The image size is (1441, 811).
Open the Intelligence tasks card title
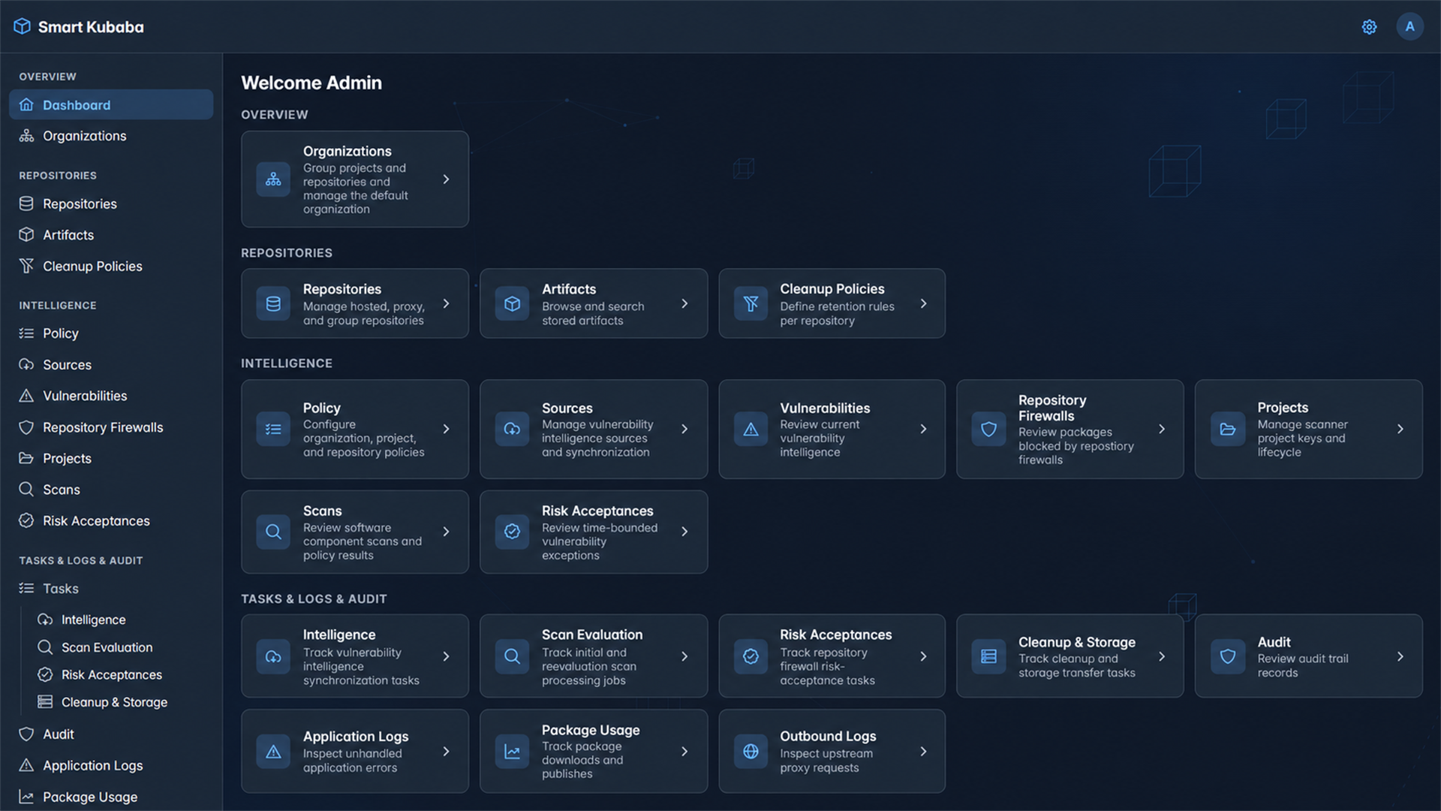click(x=339, y=635)
